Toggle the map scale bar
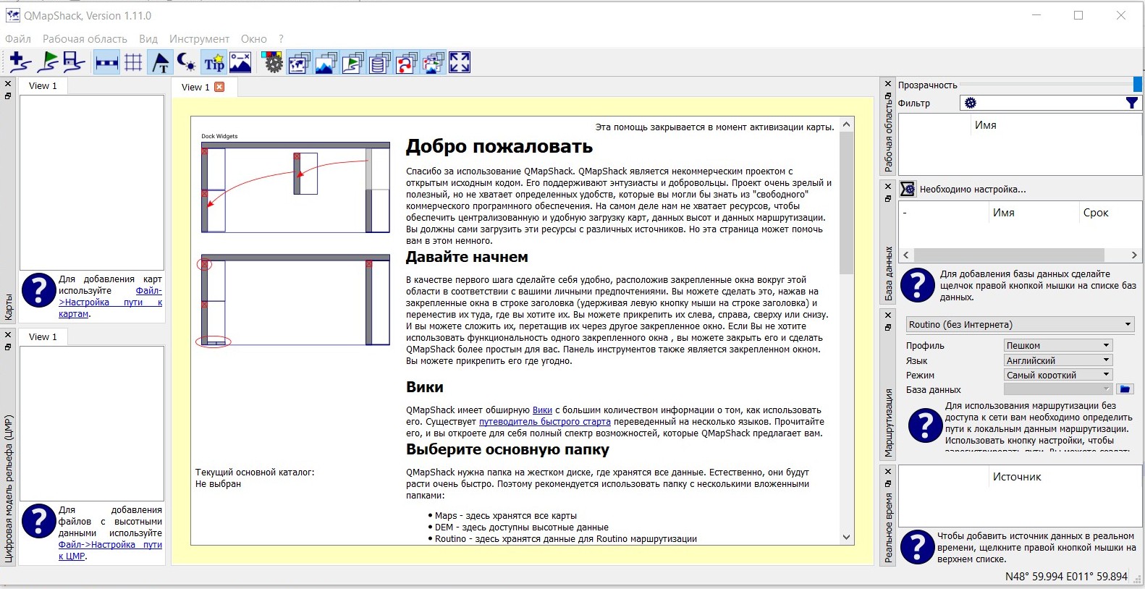The height and width of the screenshot is (589, 1145). (x=106, y=63)
